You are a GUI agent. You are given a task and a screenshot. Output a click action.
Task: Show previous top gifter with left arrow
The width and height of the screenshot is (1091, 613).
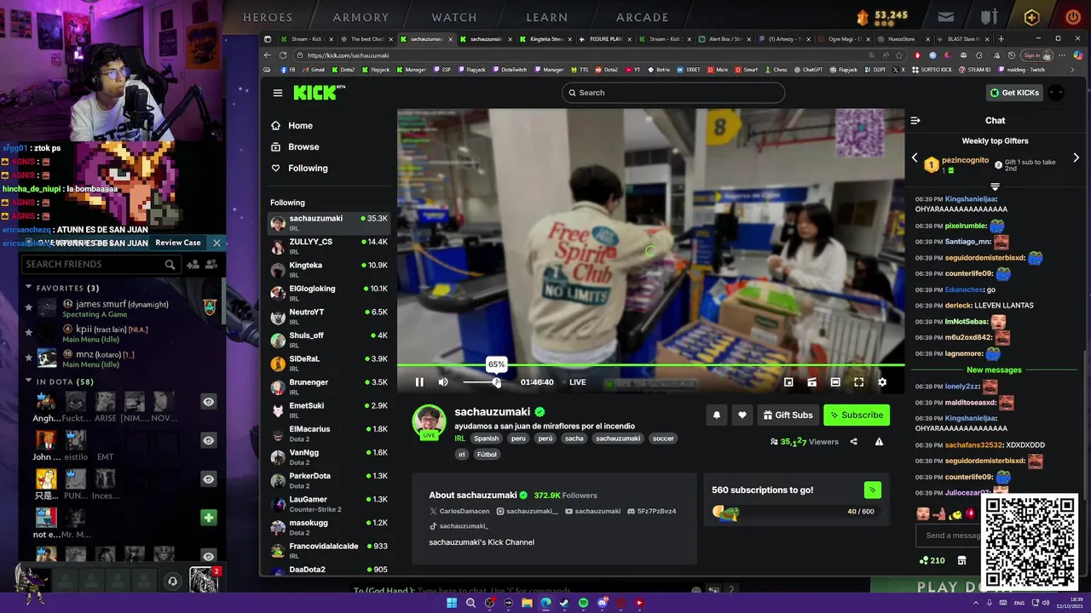tap(915, 158)
